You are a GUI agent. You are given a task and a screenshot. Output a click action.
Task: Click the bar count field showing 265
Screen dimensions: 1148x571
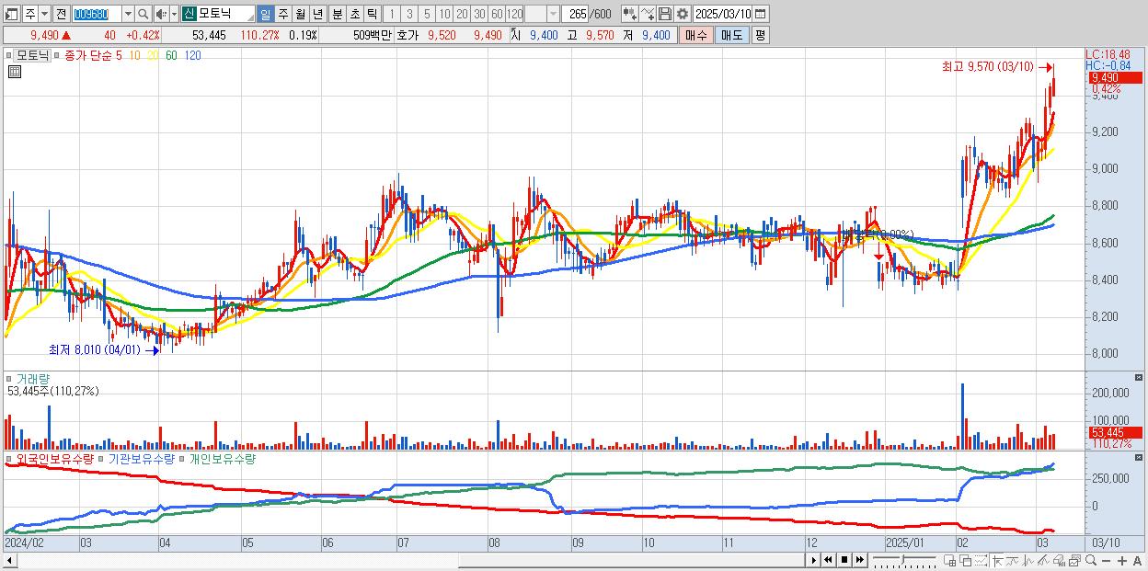pos(576,14)
